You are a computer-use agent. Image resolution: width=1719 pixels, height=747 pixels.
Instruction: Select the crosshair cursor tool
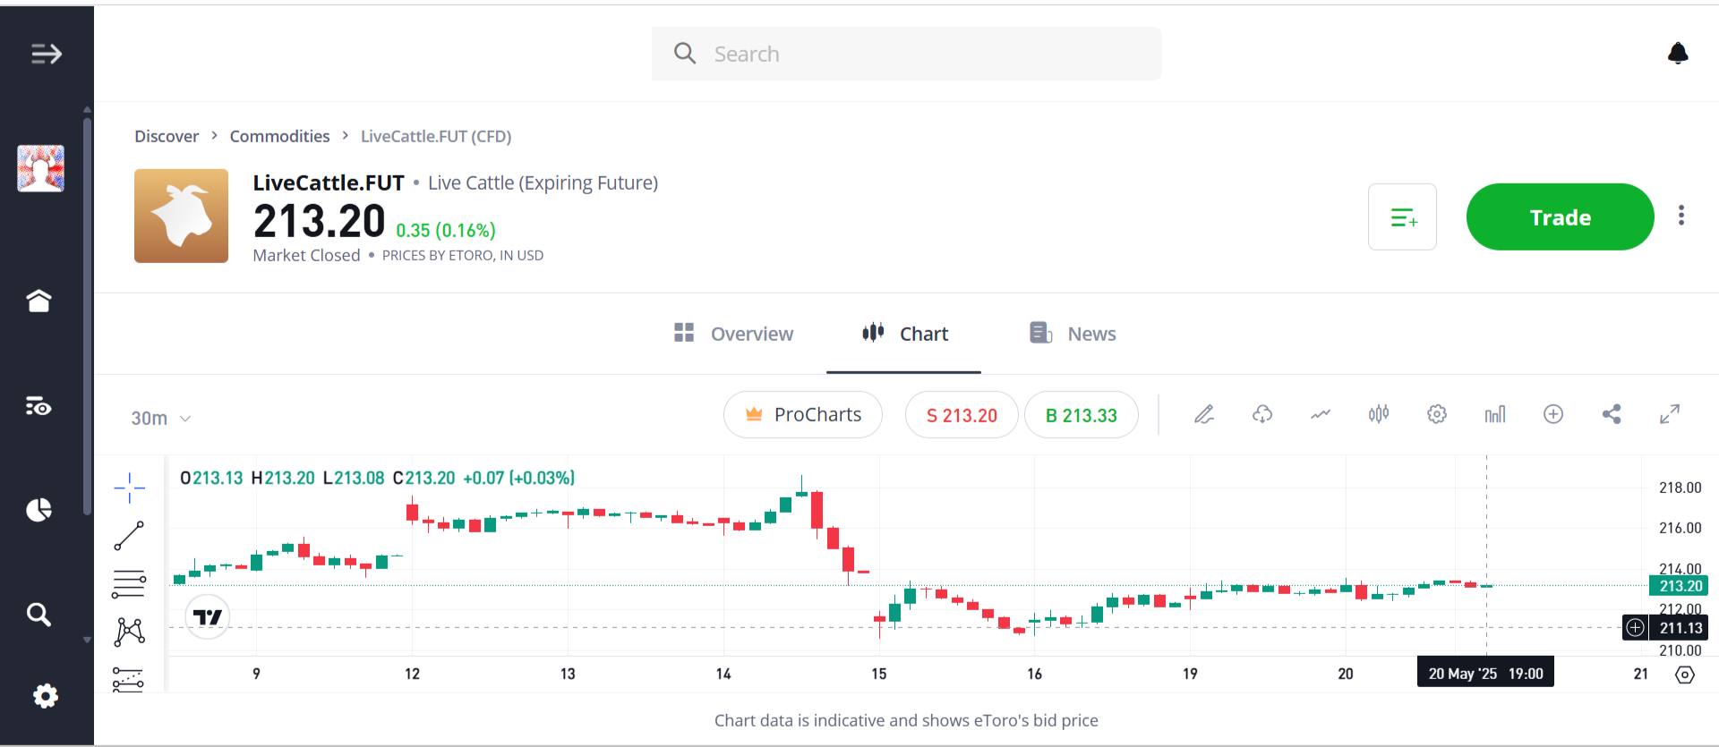[x=129, y=488]
